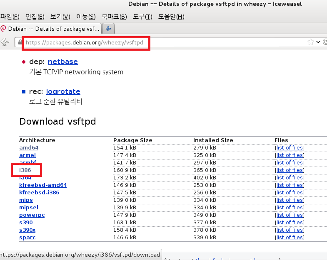327x260 pixels.
Task: Click the '365.0 kB' installed size cell
Action: tap(205, 170)
